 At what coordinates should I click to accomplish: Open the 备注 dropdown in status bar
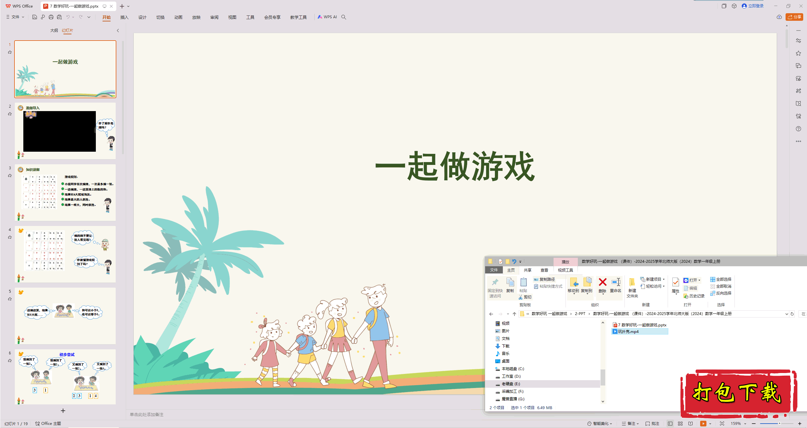[x=630, y=424]
